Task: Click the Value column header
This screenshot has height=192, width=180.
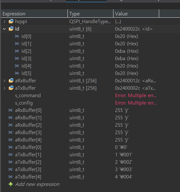Action: (x=136, y=13)
